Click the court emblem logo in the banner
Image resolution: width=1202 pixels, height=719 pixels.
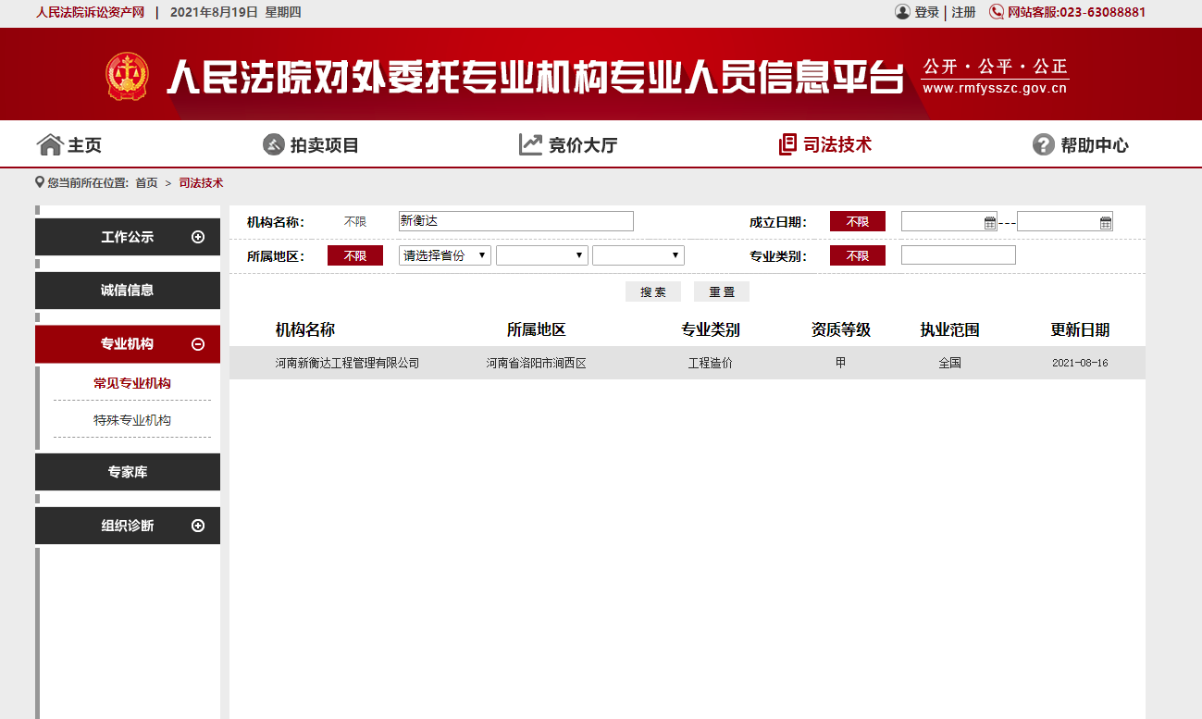coord(127,76)
